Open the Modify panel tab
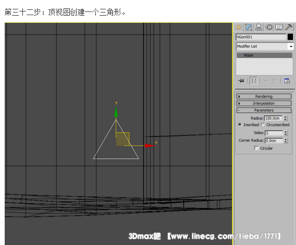 [x=249, y=28]
